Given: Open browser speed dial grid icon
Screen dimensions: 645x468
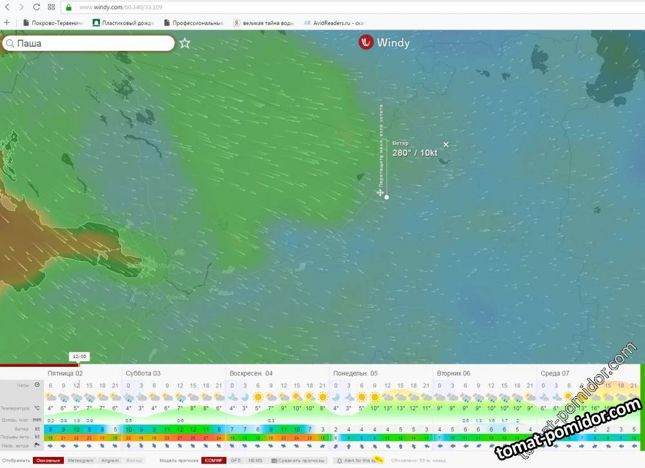Looking at the screenshot, I should (52, 7).
